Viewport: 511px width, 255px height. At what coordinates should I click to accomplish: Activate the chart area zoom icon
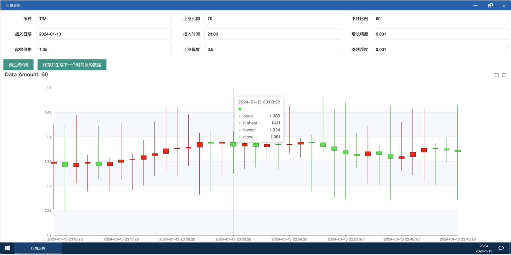pyautogui.click(x=496, y=75)
